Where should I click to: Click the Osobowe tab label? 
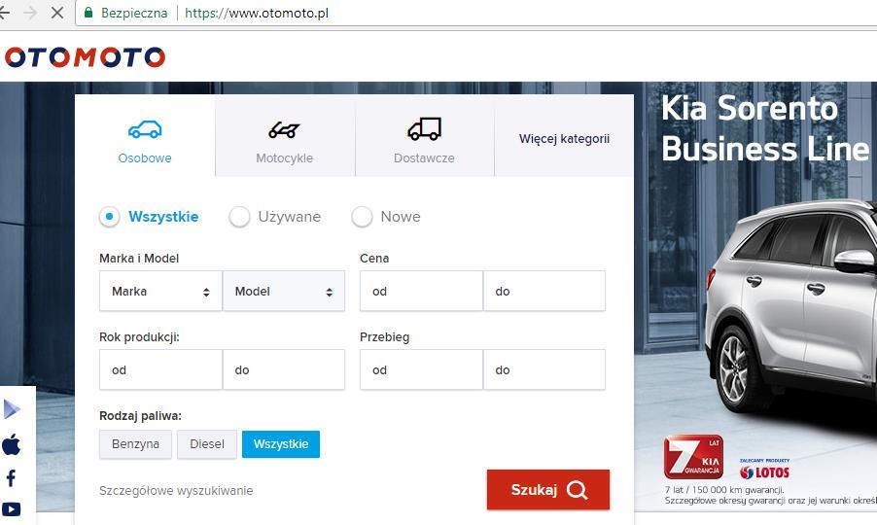145,158
